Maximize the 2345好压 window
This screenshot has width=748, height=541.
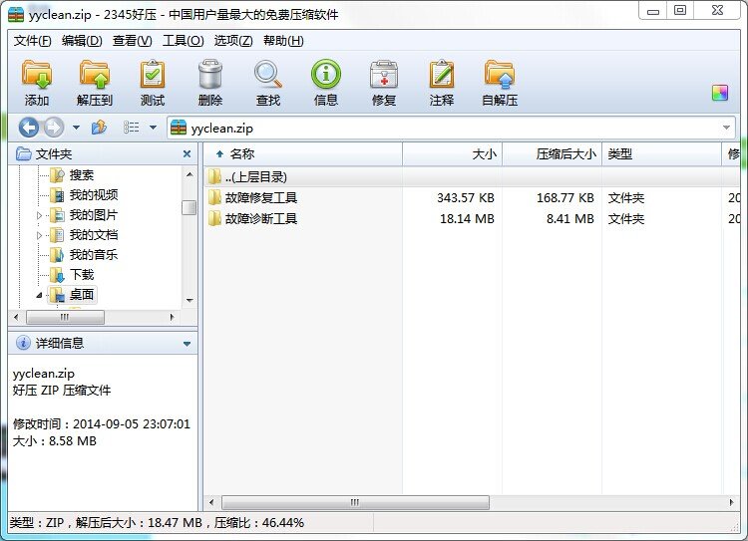[x=680, y=11]
